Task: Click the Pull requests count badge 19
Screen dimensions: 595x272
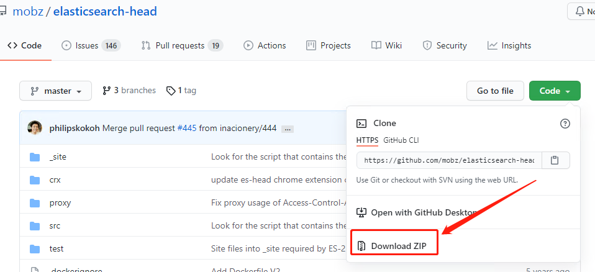Action: point(216,46)
